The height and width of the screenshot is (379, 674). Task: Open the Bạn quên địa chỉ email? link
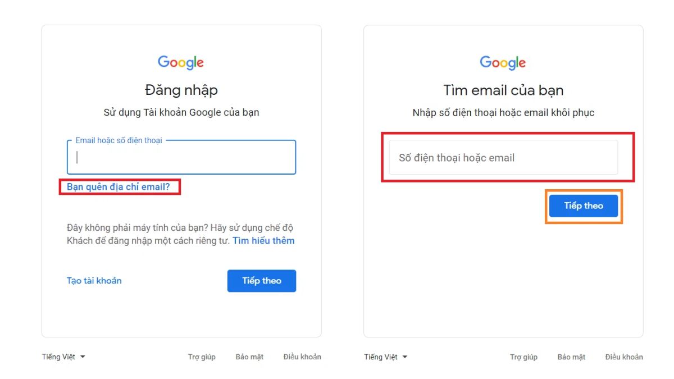pyautogui.click(x=119, y=187)
